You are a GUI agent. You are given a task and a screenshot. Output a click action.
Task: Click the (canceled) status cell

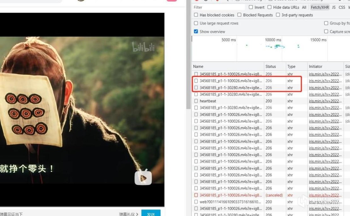tap(274, 195)
